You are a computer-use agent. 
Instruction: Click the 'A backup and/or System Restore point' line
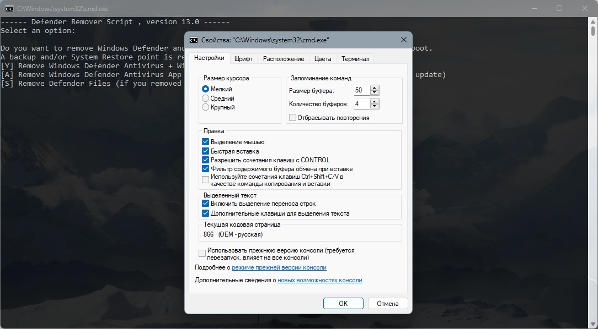(93, 57)
